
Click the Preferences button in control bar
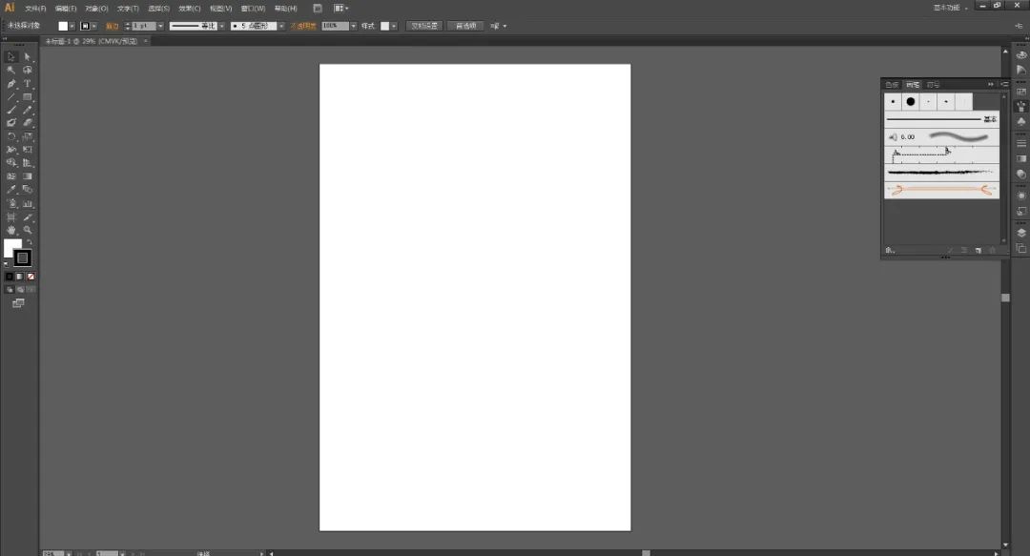pos(465,26)
